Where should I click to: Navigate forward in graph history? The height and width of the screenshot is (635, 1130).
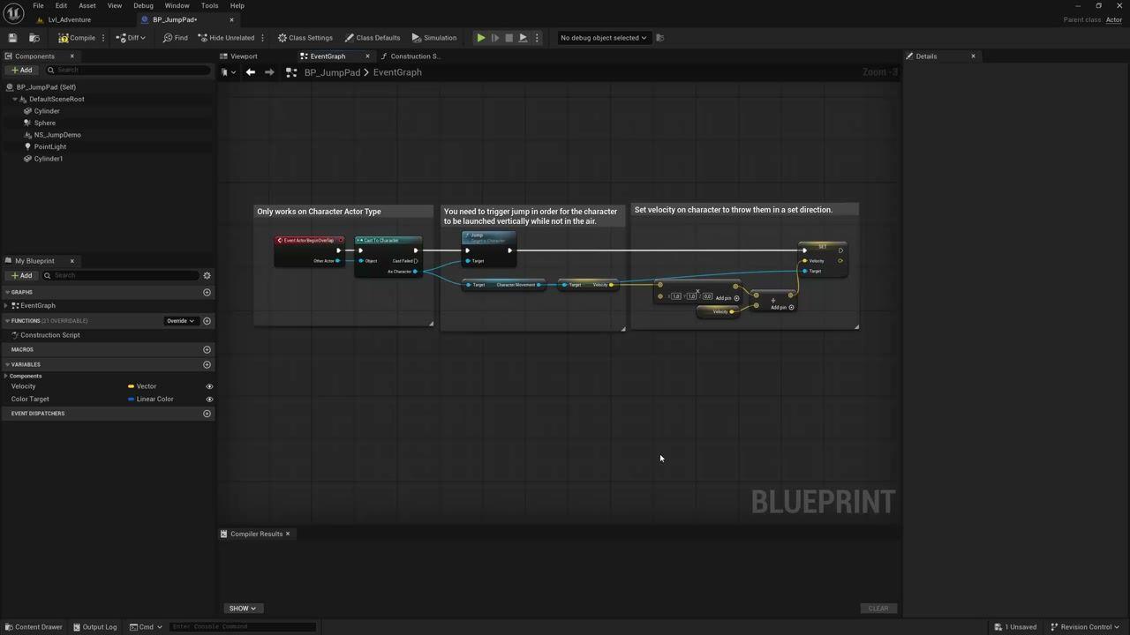(269, 72)
